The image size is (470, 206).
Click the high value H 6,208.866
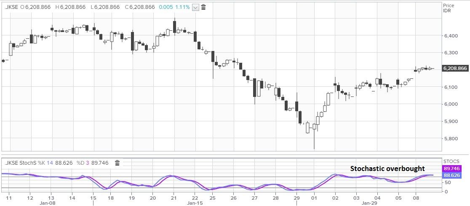tap(71, 7)
